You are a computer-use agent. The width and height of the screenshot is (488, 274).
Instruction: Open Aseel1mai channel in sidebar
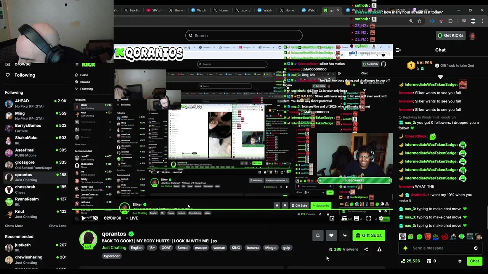coord(36,153)
